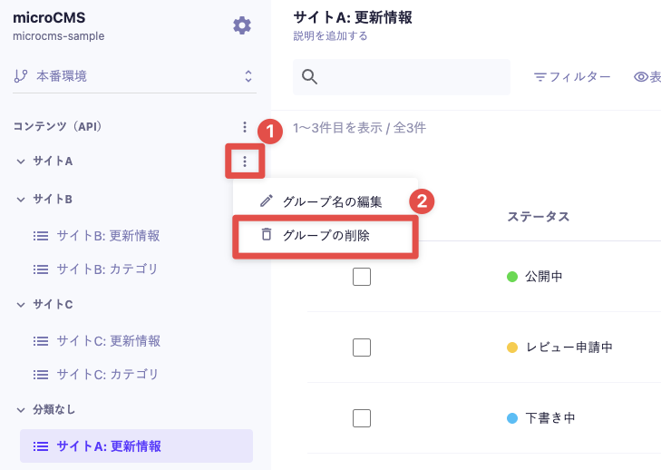The width and height of the screenshot is (661, 470).
Task: Open the コンテンツ(API) three-dot menu
Action: coord(245,126)
